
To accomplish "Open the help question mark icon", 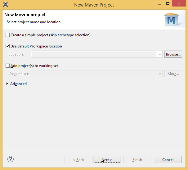I will point(11,159).
